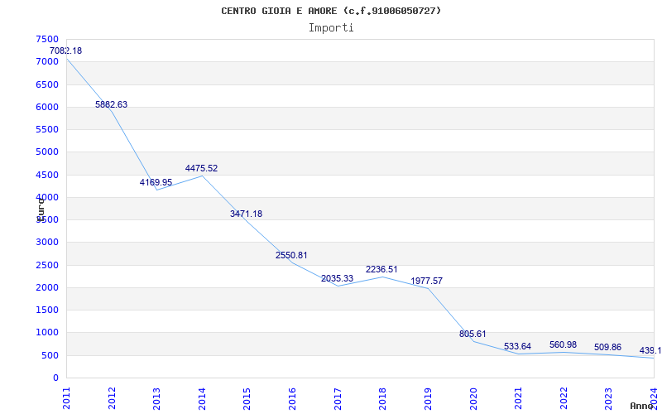Click the 2021 x-axis label
The image size is (662, 414).
(x=519, y=398)
